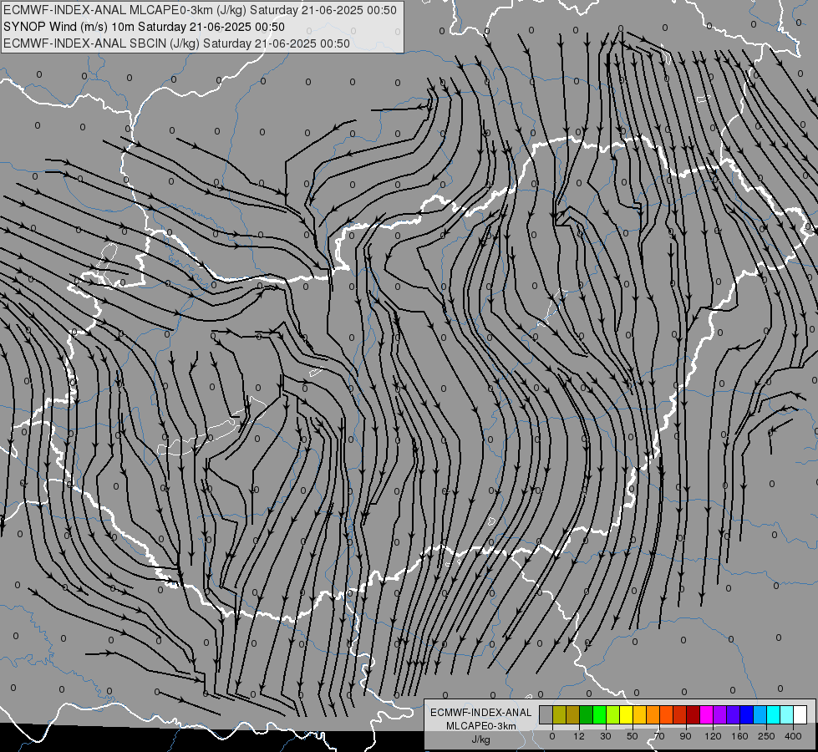The width and height of the screenshot is (818, 752).
Task: Click the legend scale value 160
Action: click(x=739, y=736)
